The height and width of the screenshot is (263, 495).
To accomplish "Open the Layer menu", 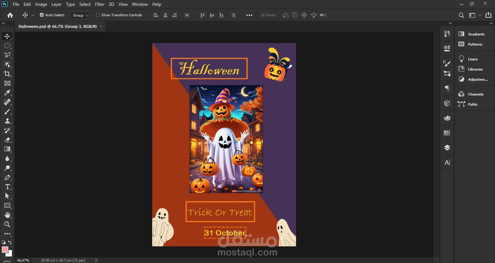I will tap(56, 4).
